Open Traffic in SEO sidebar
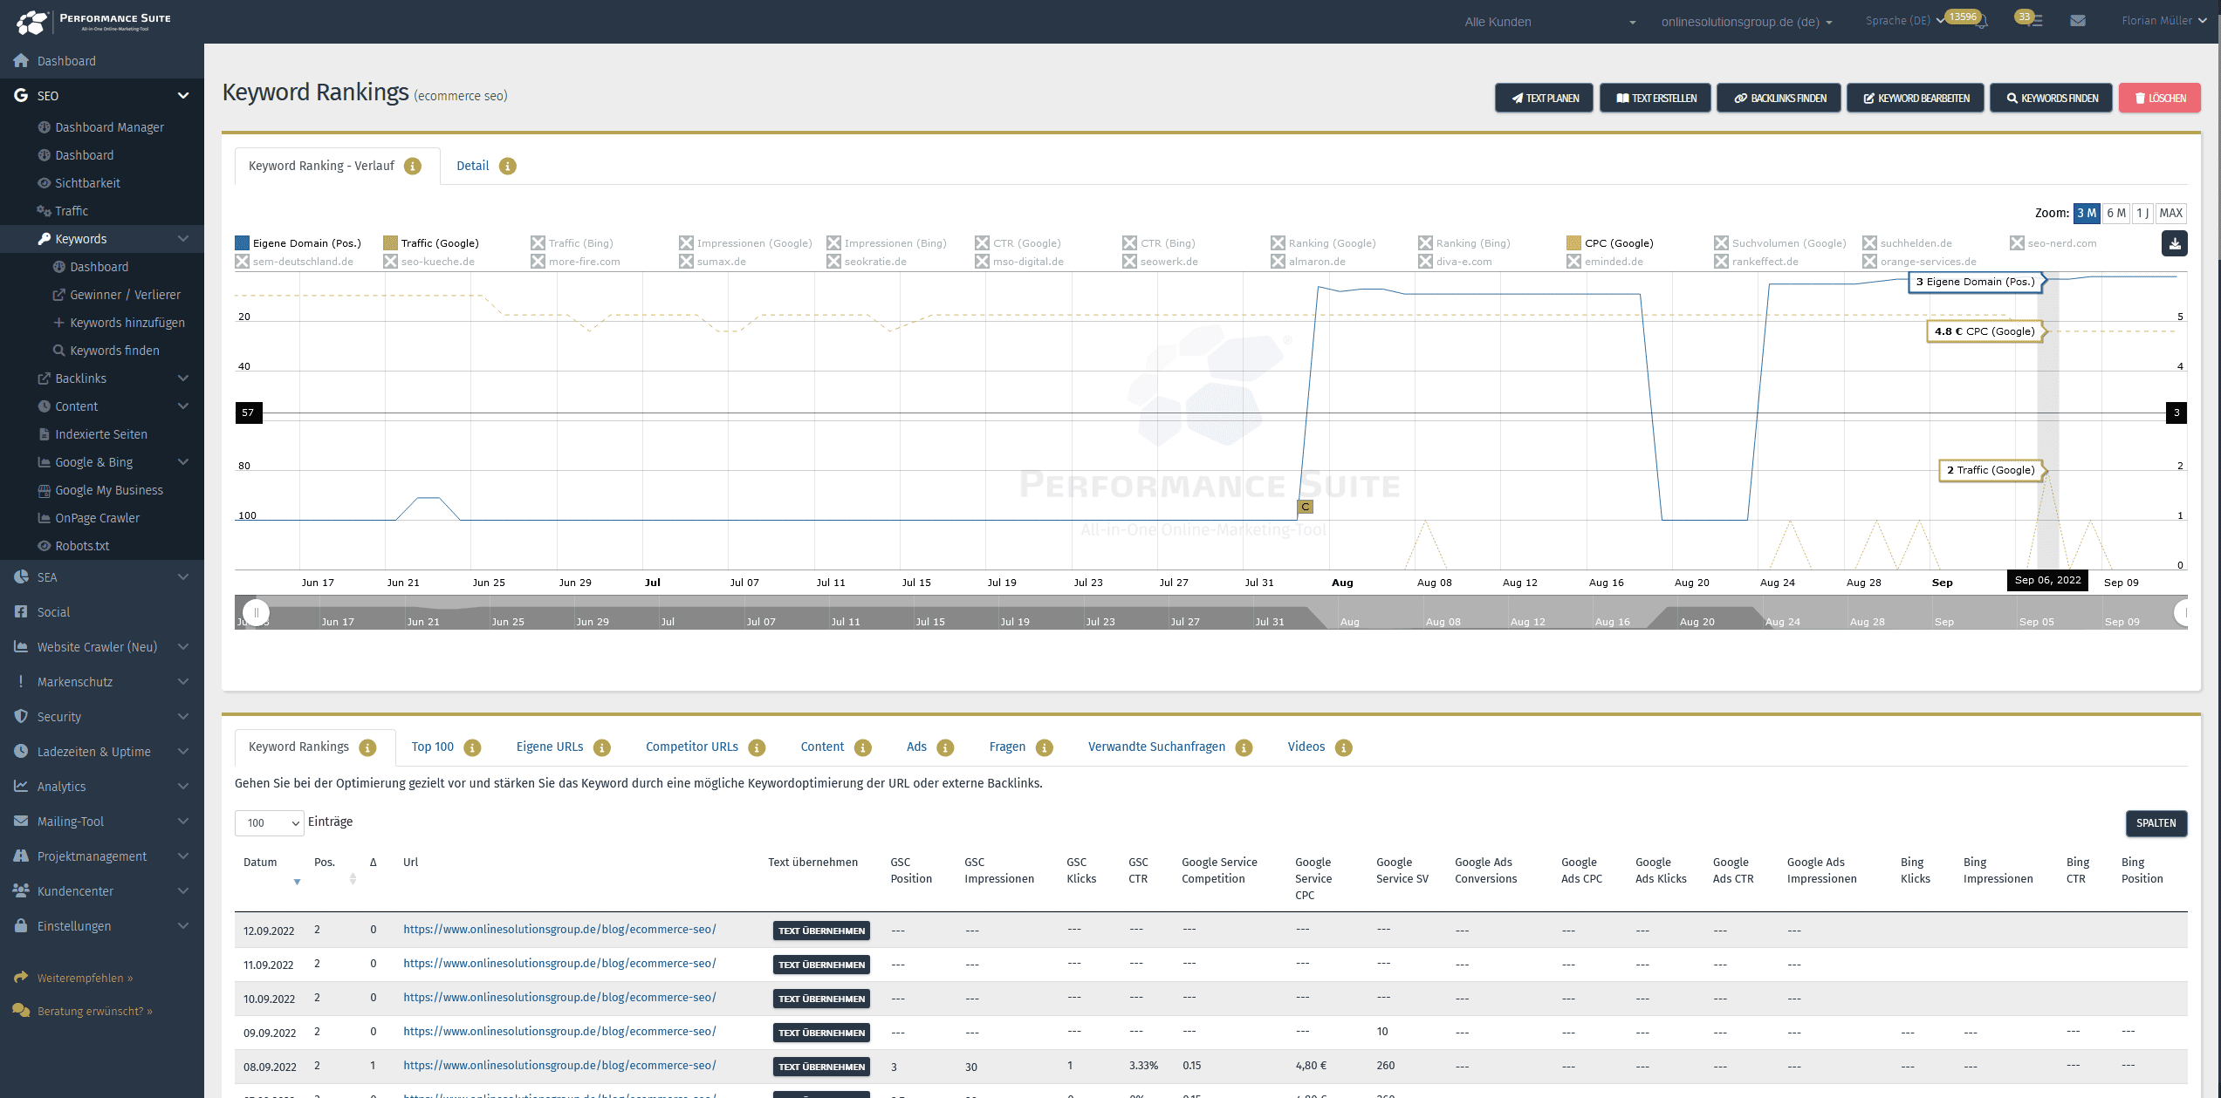This screenshot has width=2221, height=1098. click(x=72, y=211)
